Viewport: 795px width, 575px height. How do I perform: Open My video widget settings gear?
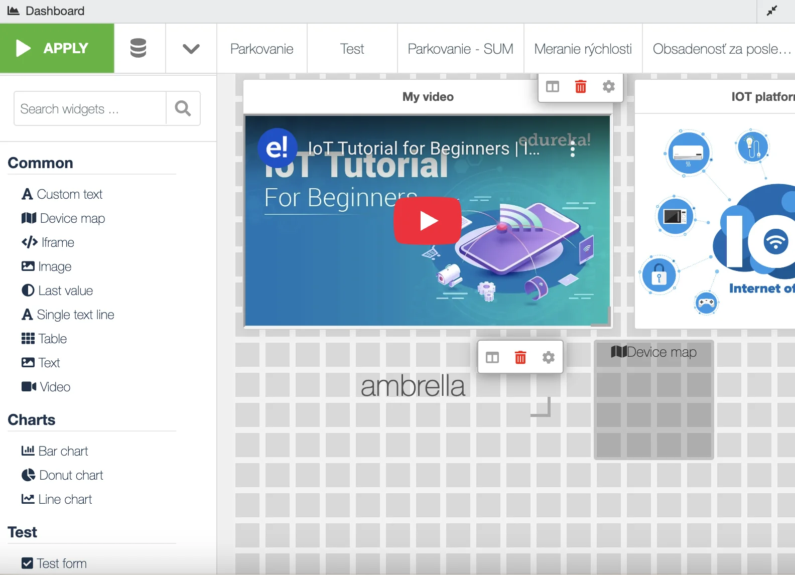608,87
